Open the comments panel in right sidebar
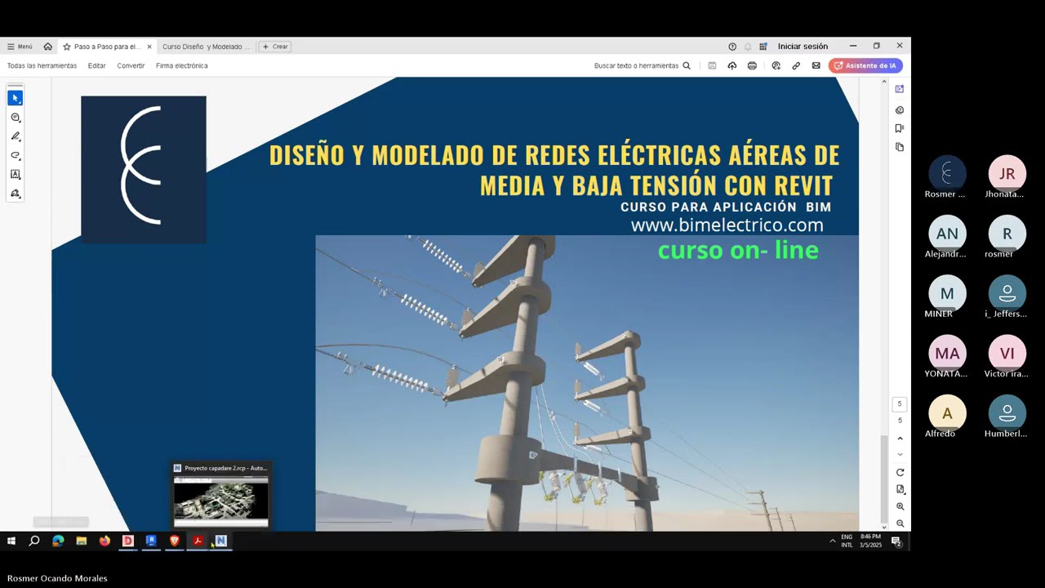 point(900,109)
